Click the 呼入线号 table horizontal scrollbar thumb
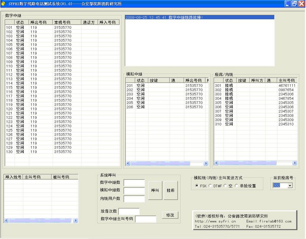306x239 pixels. (40, 221)
